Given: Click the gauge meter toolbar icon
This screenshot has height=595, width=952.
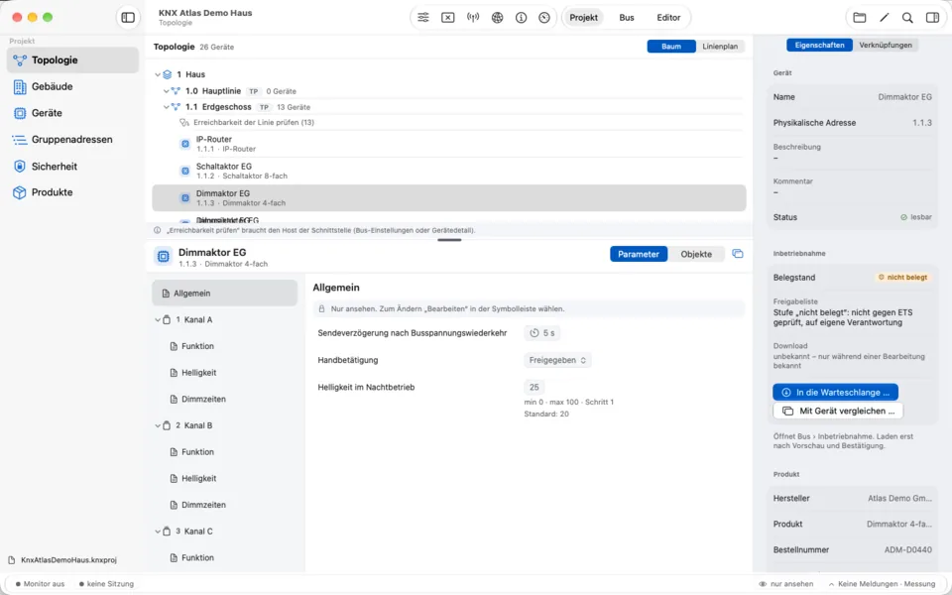Looking at the screenshot, I should click(x=544, y=18).
